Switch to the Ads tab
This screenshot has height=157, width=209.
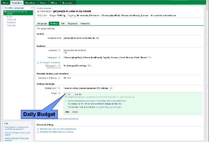[x=63, y=24]
